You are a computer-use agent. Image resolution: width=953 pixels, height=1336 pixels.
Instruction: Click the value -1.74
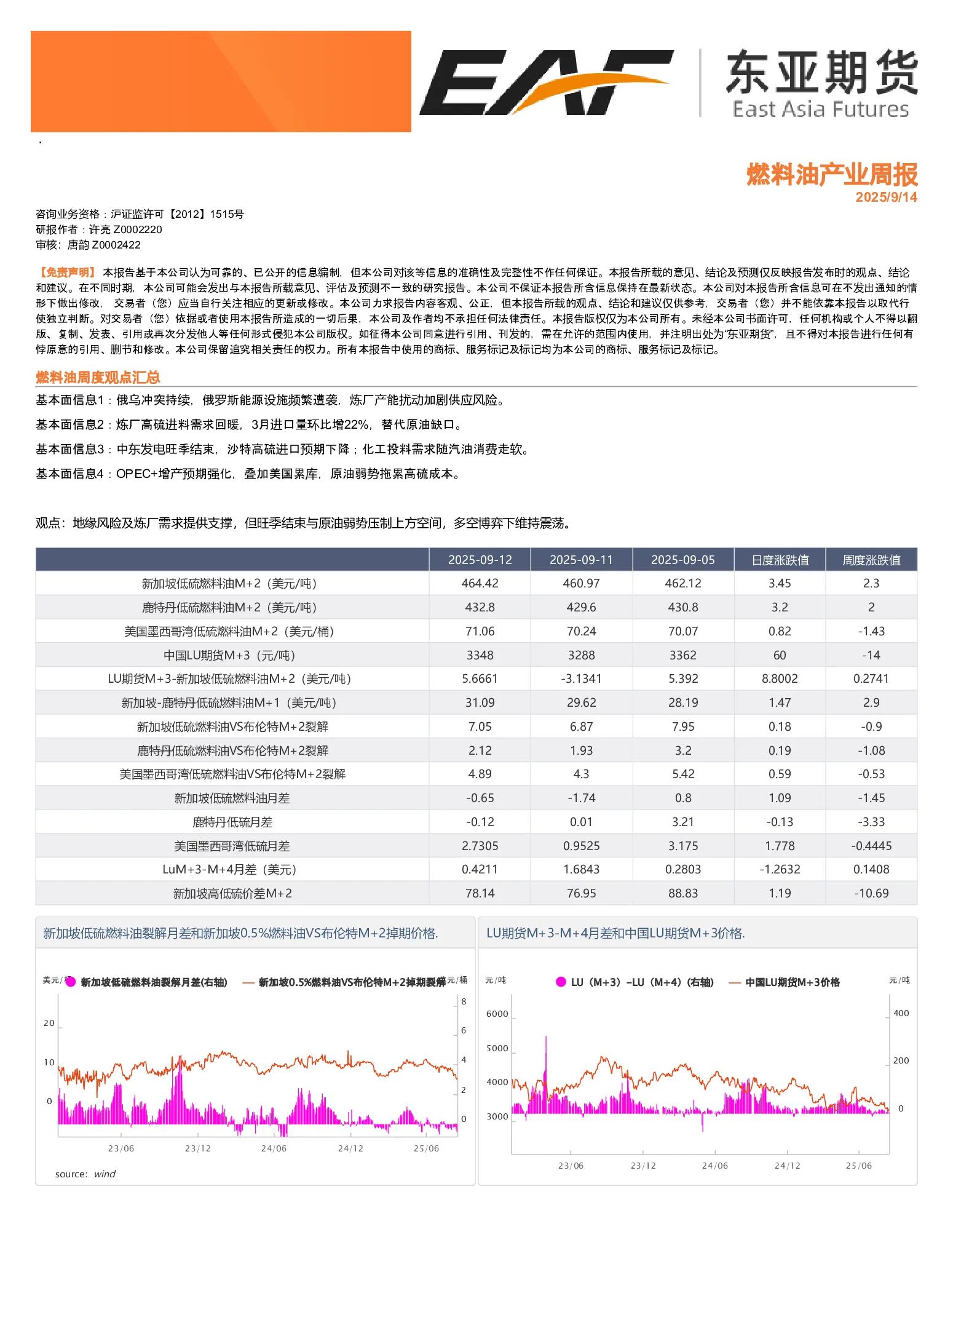point(581,798)
